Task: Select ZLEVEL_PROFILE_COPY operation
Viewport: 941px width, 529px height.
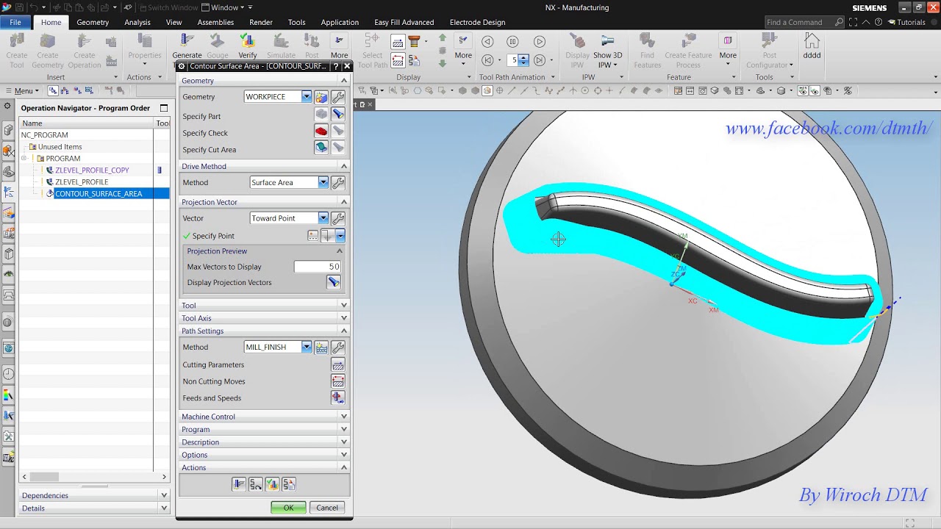Action: coord(91,170)
